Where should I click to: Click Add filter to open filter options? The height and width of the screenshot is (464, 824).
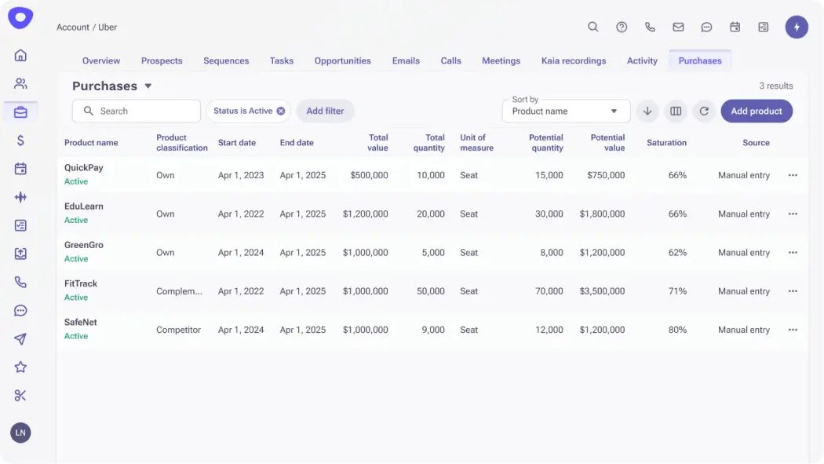point(325,111)
